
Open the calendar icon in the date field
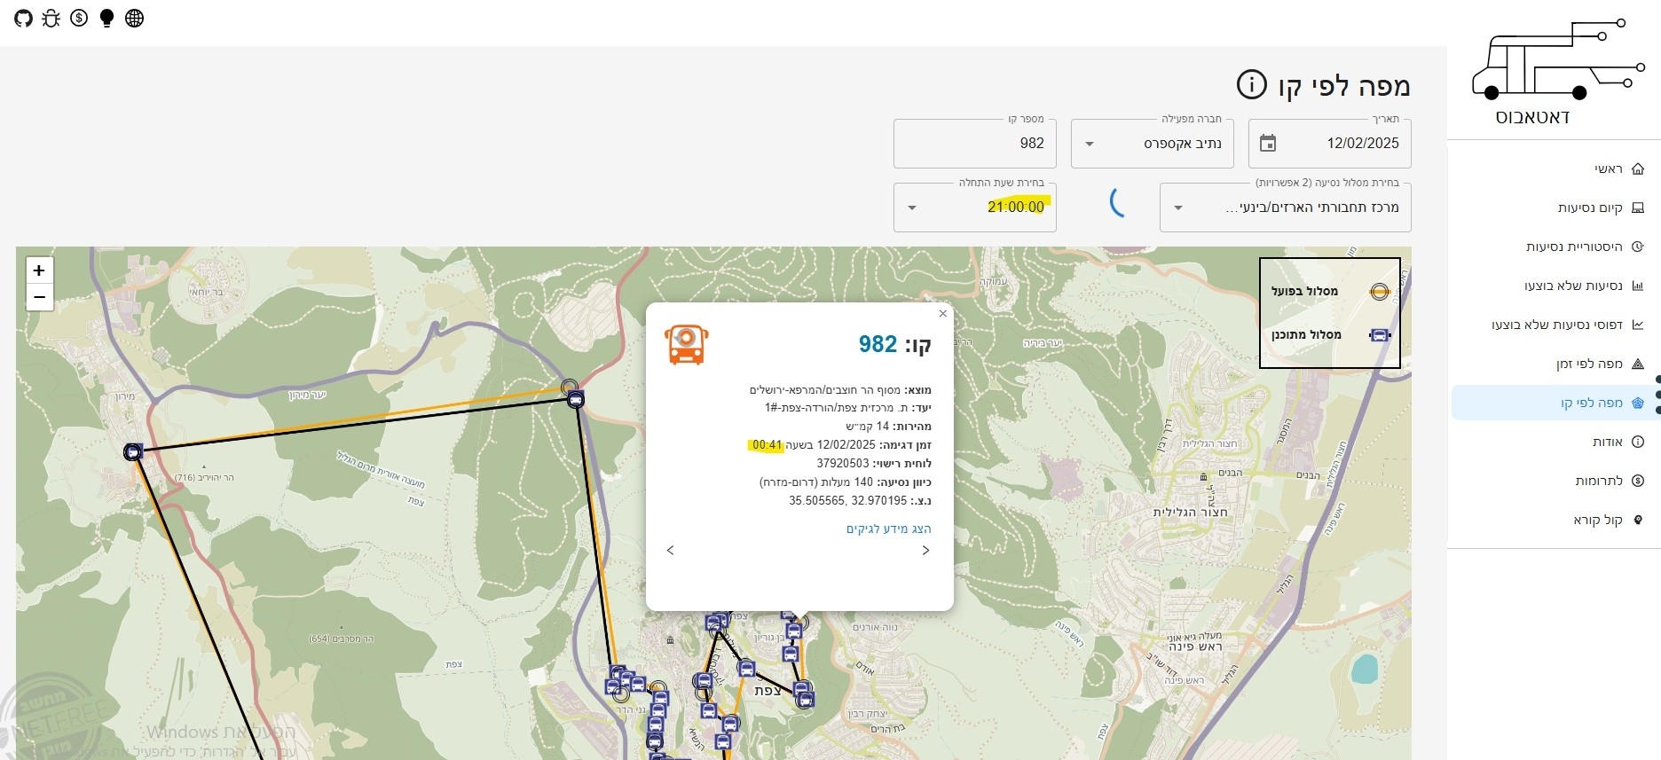1268,144
